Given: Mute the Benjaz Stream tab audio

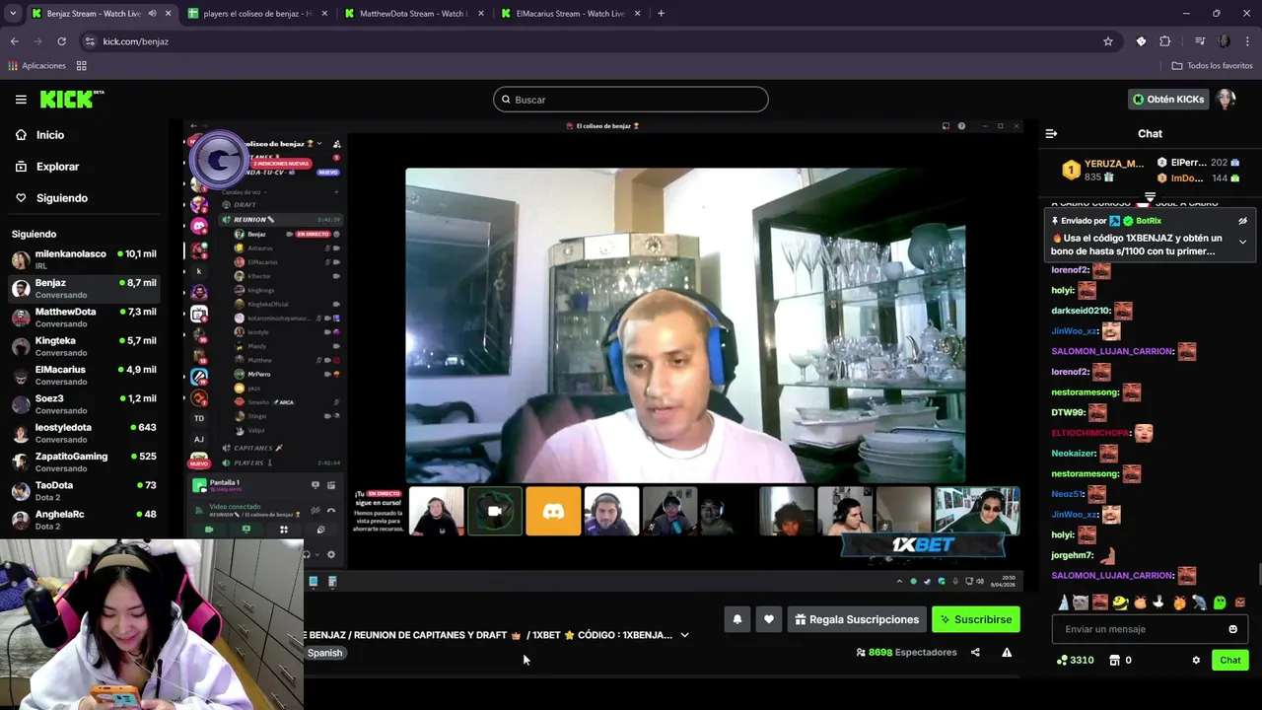Looking at the screenshot, I should pos(152,14).
